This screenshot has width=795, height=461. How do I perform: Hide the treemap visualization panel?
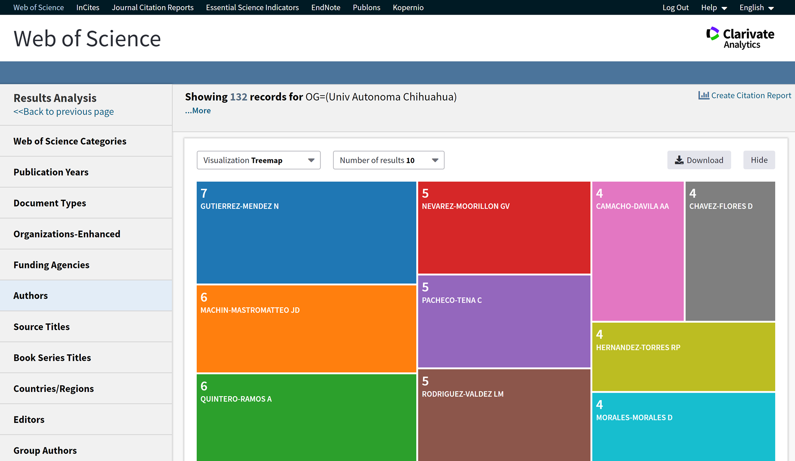[759, 160]
